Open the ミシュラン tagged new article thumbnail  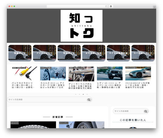[81, 125]
